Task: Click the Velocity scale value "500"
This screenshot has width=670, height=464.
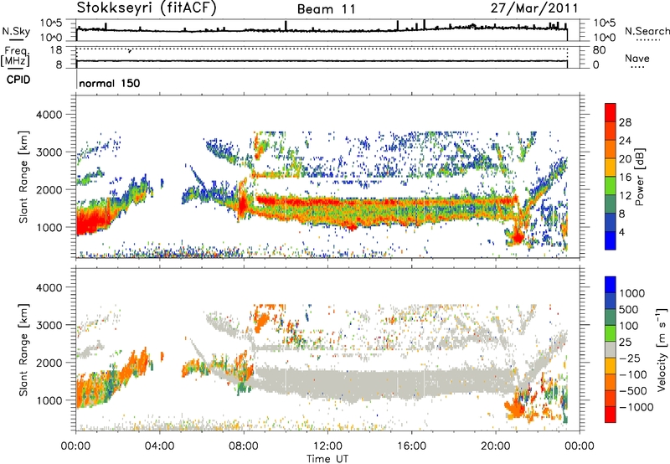Action: (x=629, y=309)
